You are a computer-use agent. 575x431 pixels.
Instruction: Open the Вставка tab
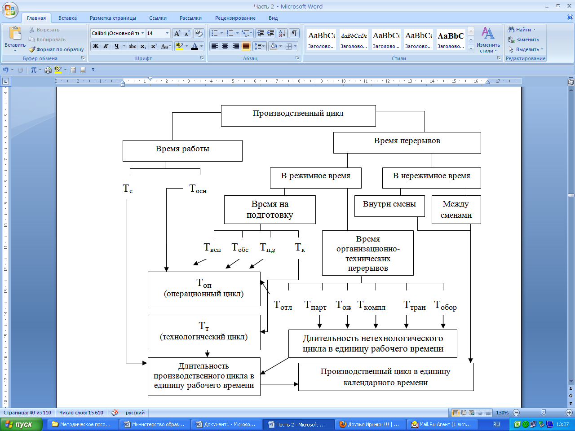point(67,18)
